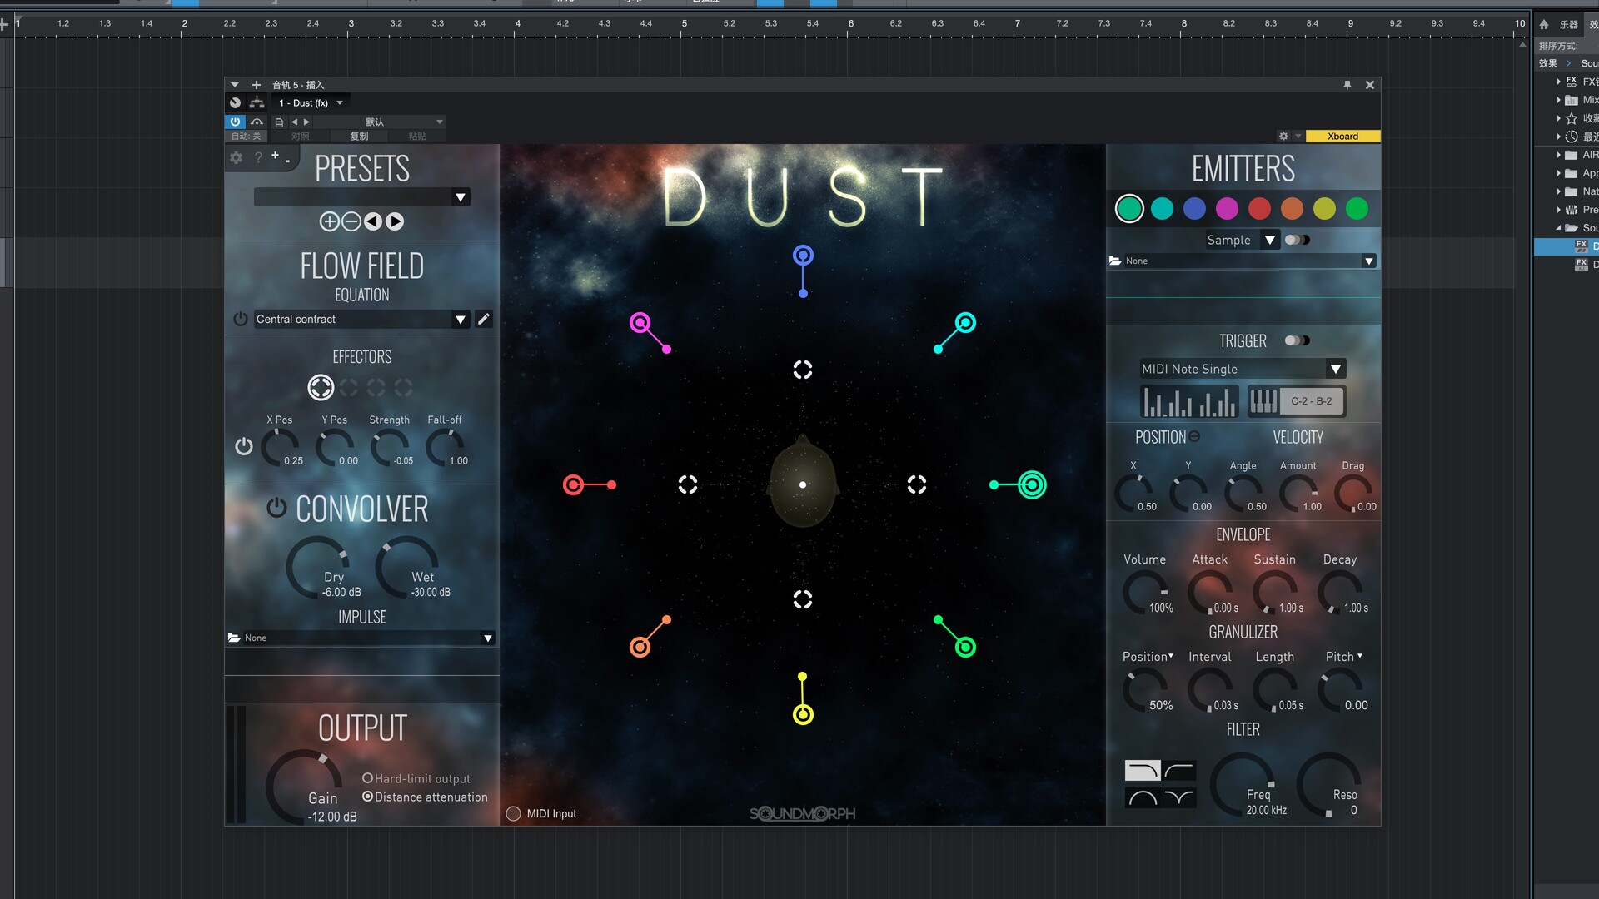This screenshot has height=899, width=1599.
Task: Click the blue emitter node in the flow field
Action: pyautogui.click(x=802, y=255)
